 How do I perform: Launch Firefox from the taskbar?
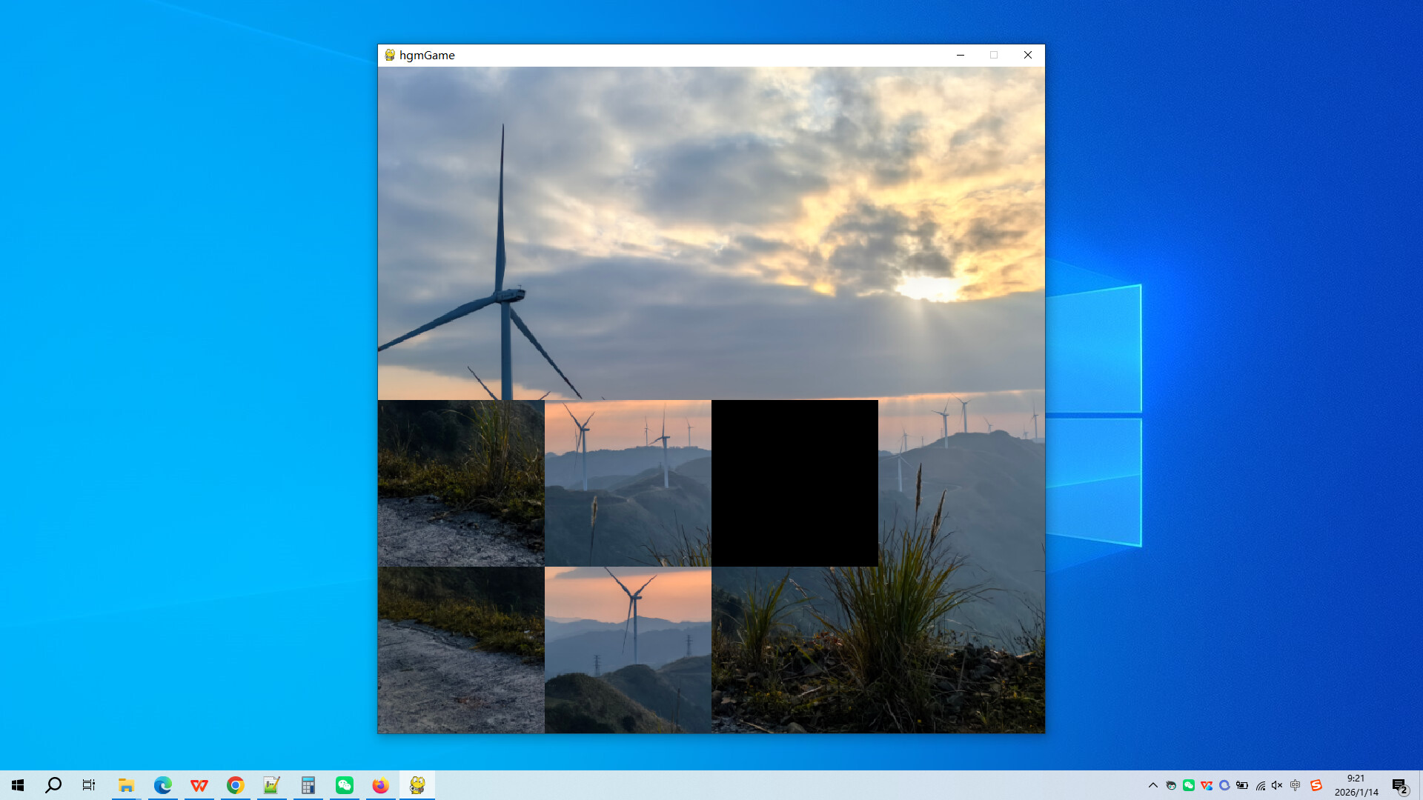381,784
